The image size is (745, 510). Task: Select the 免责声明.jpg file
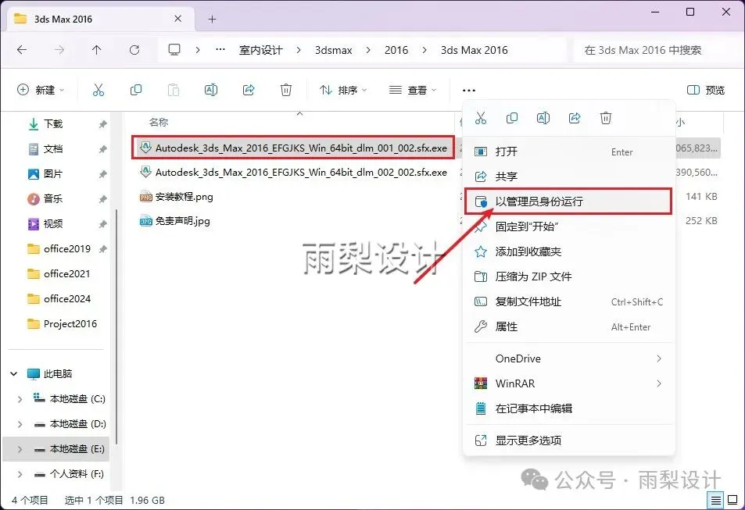pos(174,221)
